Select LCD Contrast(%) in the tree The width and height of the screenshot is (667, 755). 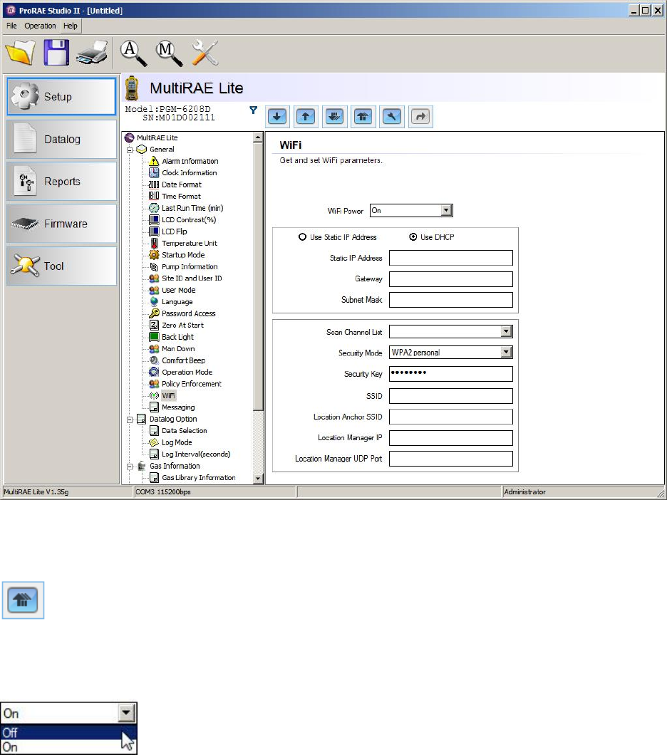pyautogui.click(x=189, y=220)
